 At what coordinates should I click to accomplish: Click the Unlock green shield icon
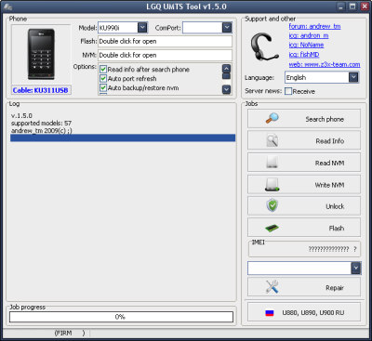[x=272, y=206]
